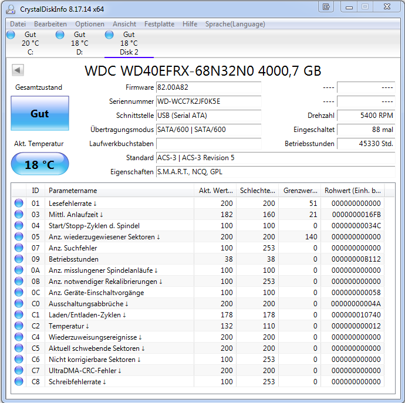Click the status icon for Temperatur row
The height and width of the screenshot is (403, 405).
19,326
